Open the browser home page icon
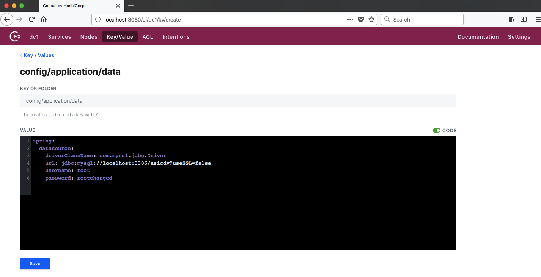Viewport: 541px width, 277px height. (x=44, y=19)
